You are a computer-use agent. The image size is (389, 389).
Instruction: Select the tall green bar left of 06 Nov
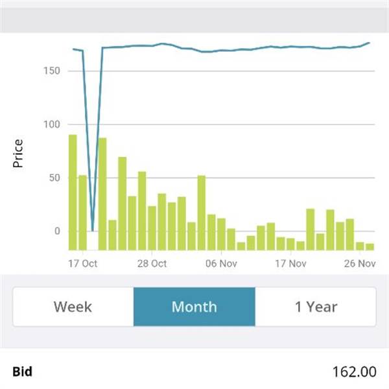(201, 213)
